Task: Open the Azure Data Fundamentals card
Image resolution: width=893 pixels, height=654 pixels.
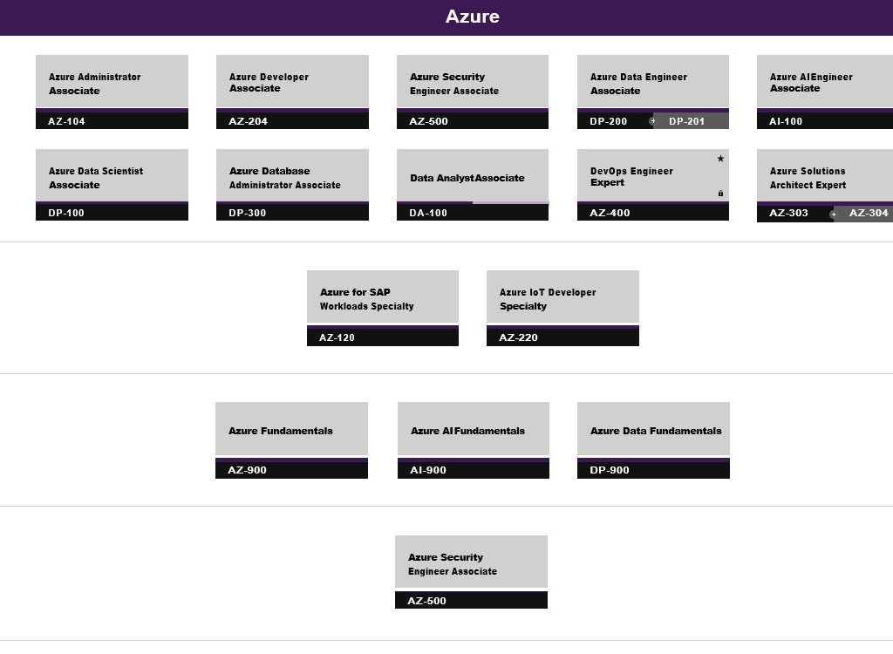Action: 653,430
